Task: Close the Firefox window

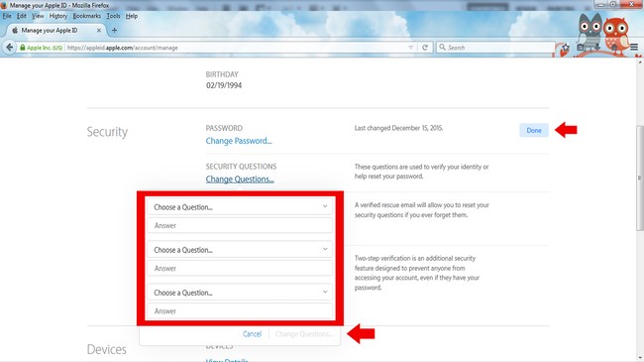Action: [x=631, y=4]
